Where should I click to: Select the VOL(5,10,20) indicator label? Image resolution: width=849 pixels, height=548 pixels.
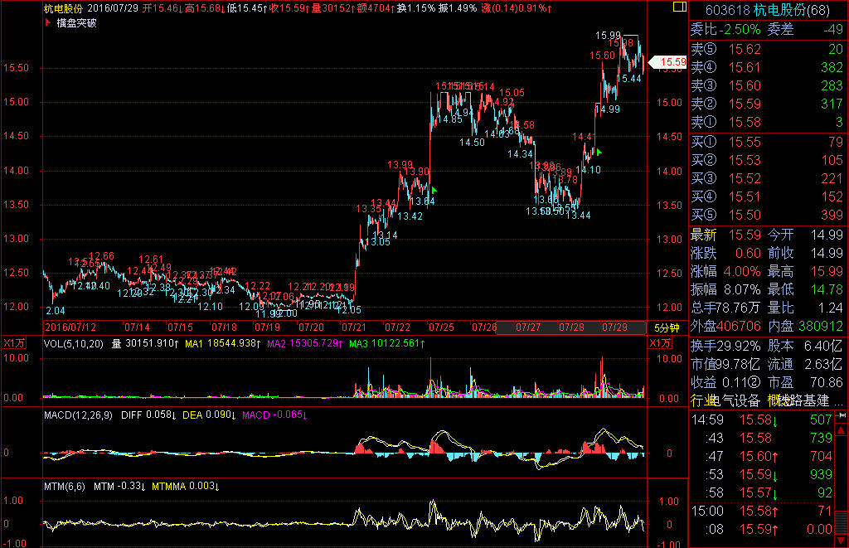pyautogui.click(x=75, y=343)
